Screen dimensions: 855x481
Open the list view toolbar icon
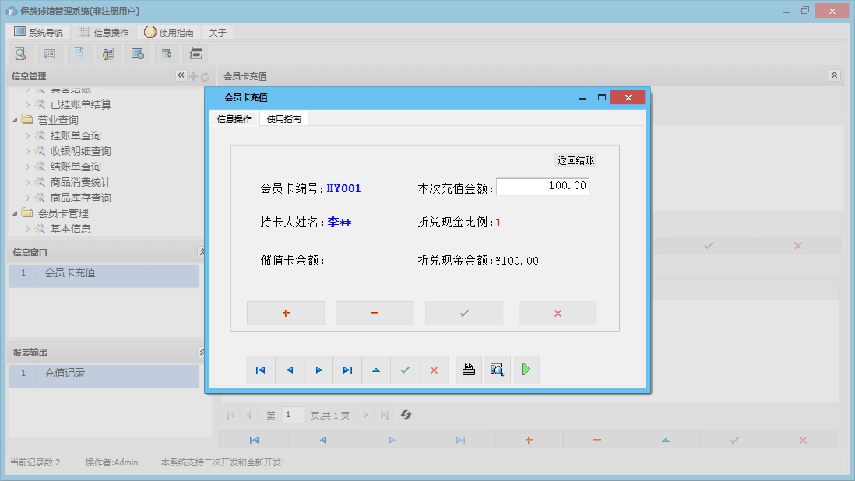point(50,53)
